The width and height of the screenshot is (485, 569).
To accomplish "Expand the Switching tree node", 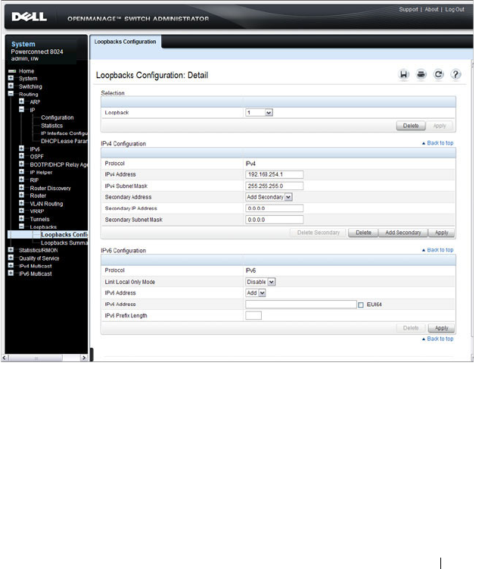I will point(11,86).
